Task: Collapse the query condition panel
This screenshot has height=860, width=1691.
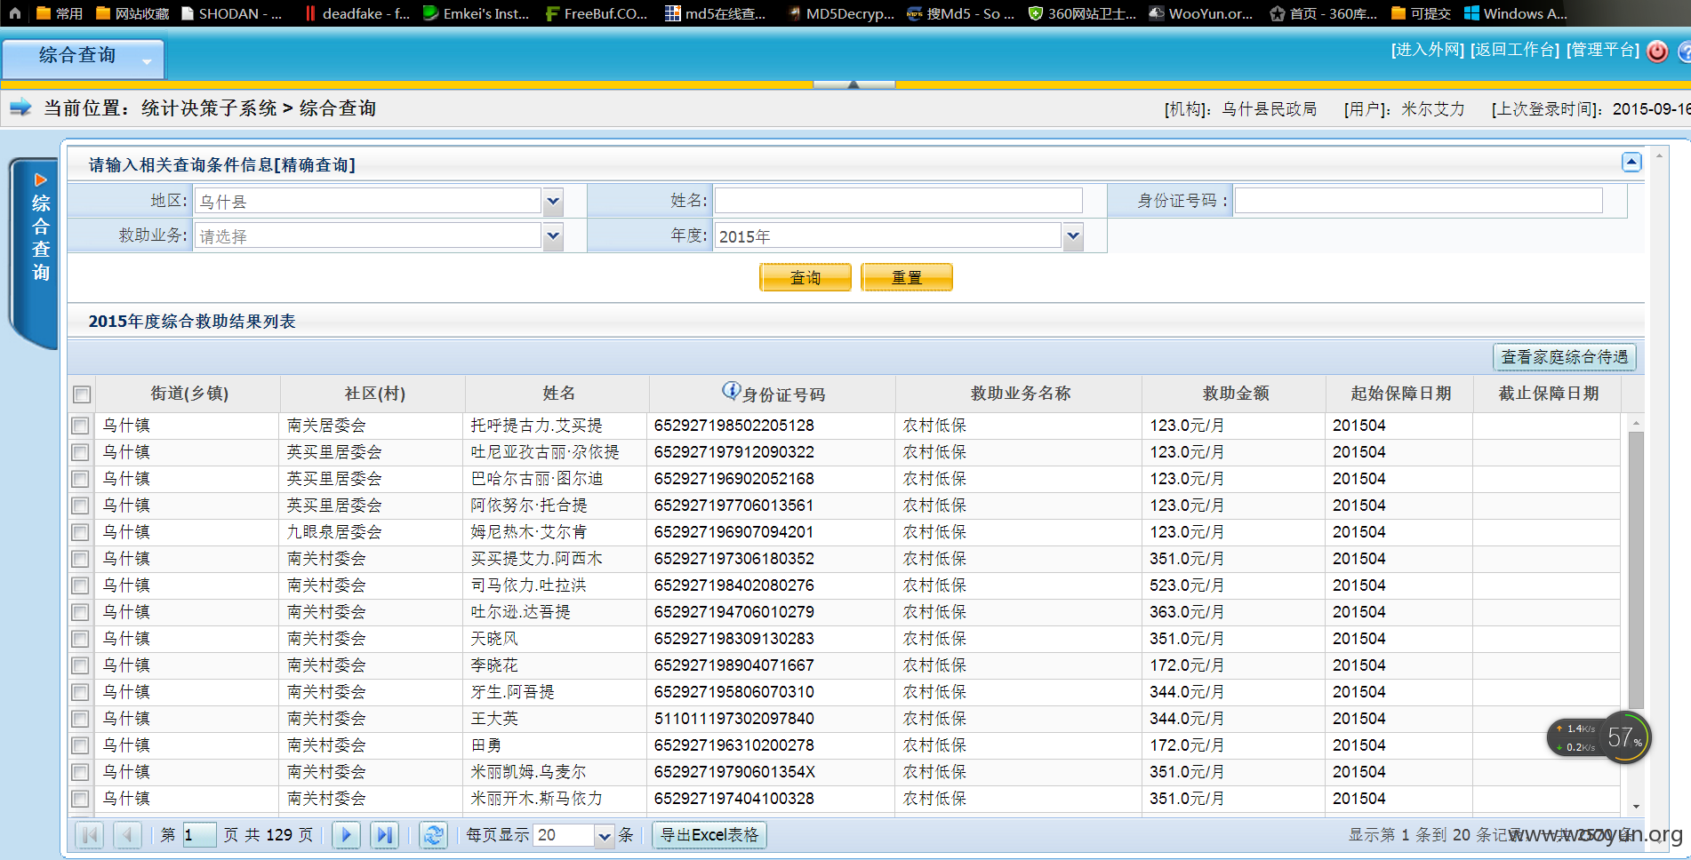Action: pos(1631,162)
